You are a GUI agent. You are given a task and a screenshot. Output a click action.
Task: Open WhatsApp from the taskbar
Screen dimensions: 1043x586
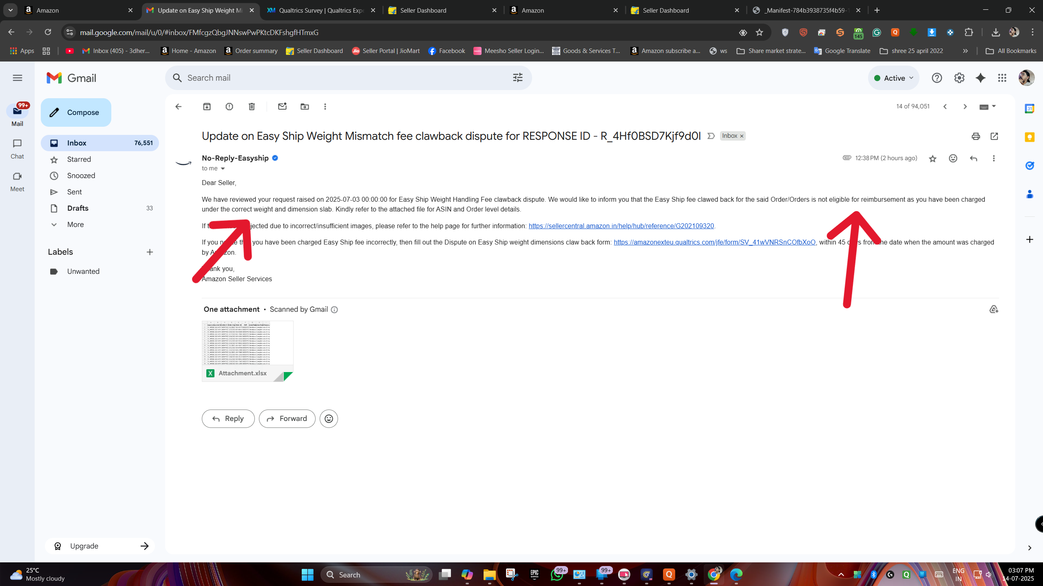[557, 575]
